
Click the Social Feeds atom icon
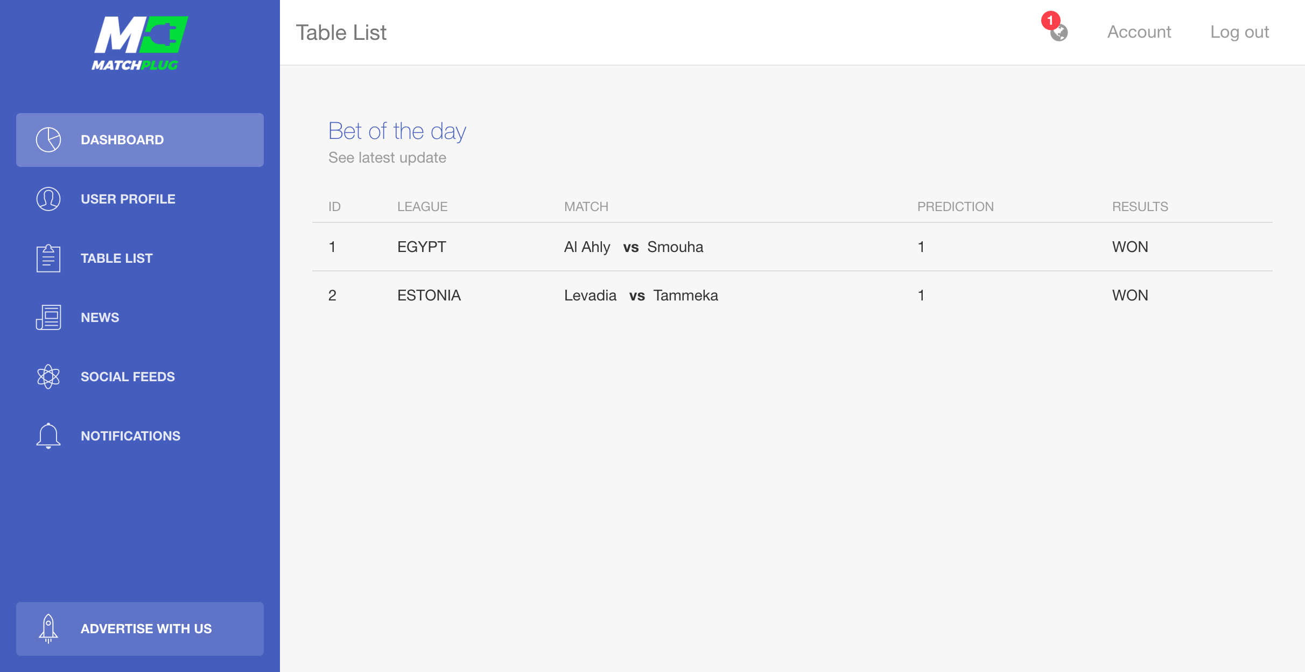[x=48, y=377]
